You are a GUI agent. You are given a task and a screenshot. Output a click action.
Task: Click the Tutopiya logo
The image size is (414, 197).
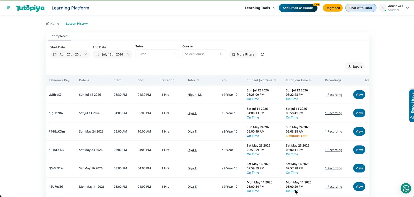pyautogui.click(x=30, y=8)
